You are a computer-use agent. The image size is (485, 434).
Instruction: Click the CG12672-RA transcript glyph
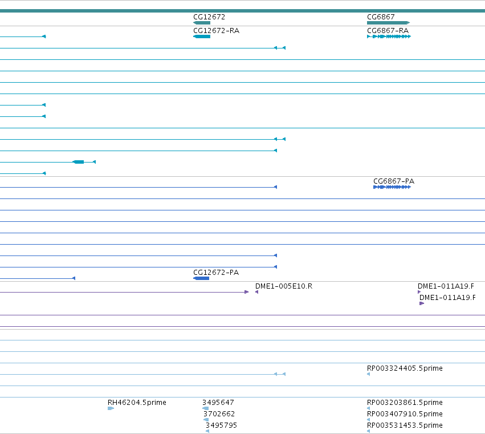pyautogui.click(x=202, y=36)
